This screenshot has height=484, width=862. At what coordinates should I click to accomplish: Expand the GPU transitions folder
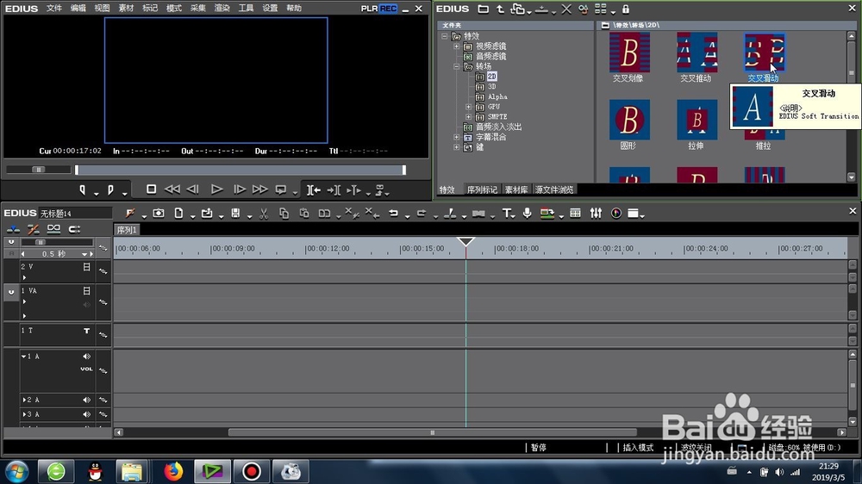tap(468, 107)
